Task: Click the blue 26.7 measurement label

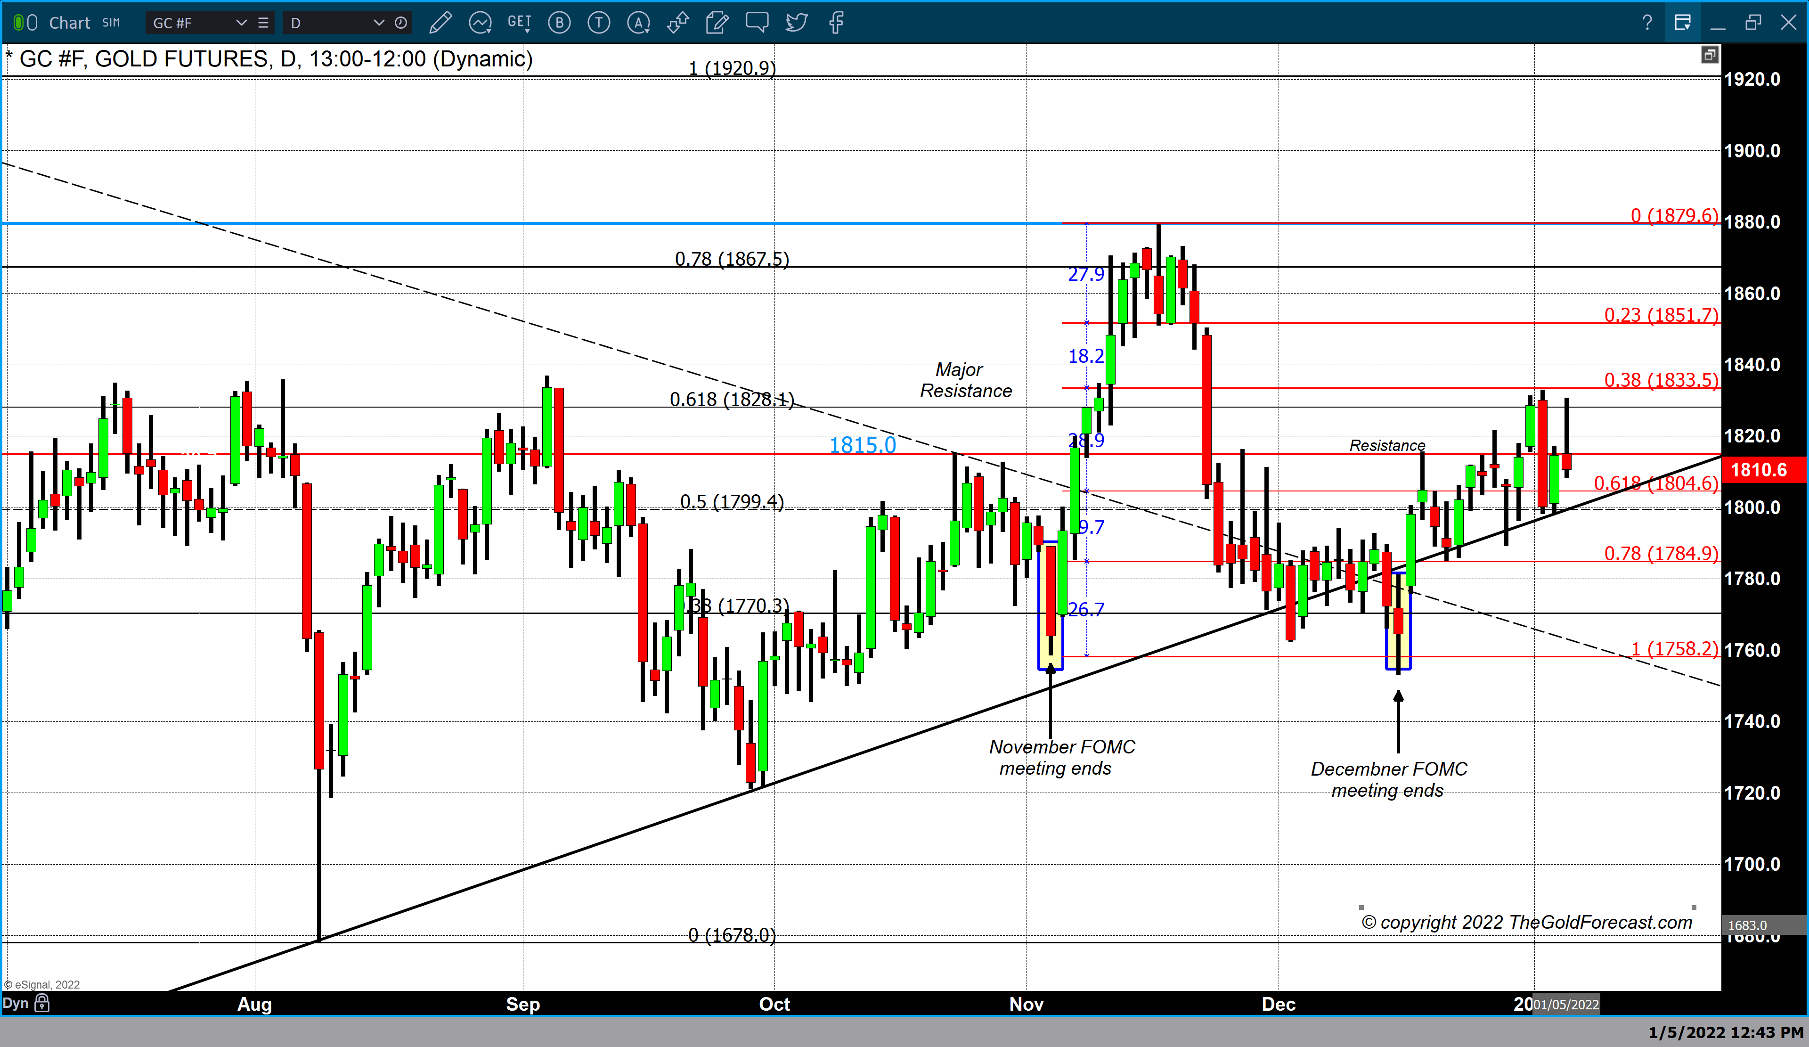Action: [1085, 610]
